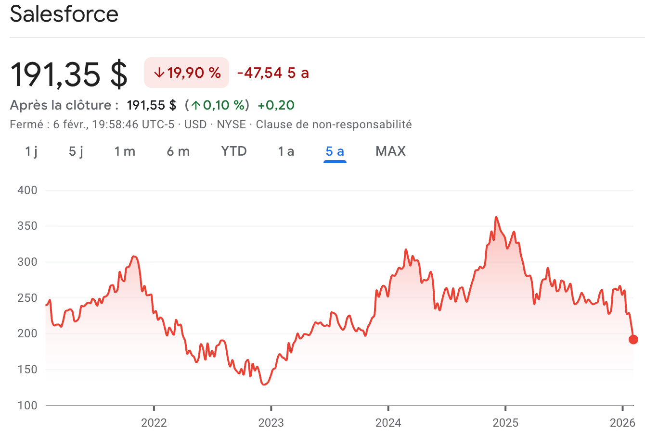645x443 pixels.
Task: Click after-hours price 191,55 $
Action: 152,105
